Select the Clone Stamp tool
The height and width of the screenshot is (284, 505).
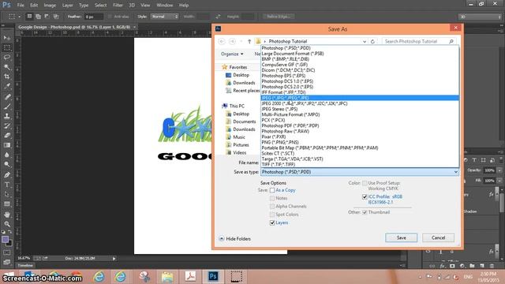coord(7,116)
